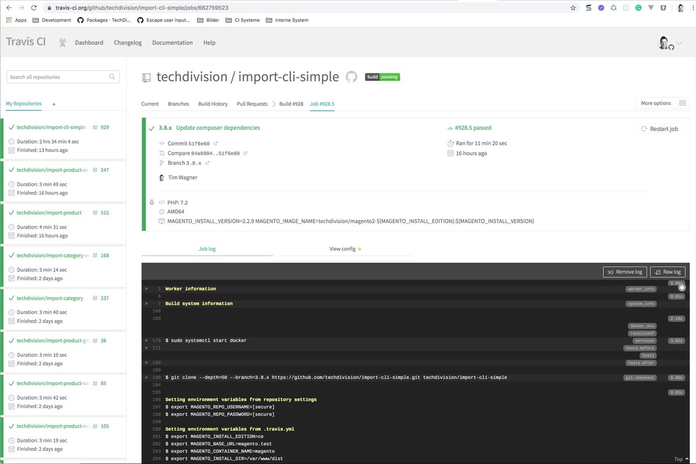
Task: Open the techdivision organization link in title
Action: point(192,77)
